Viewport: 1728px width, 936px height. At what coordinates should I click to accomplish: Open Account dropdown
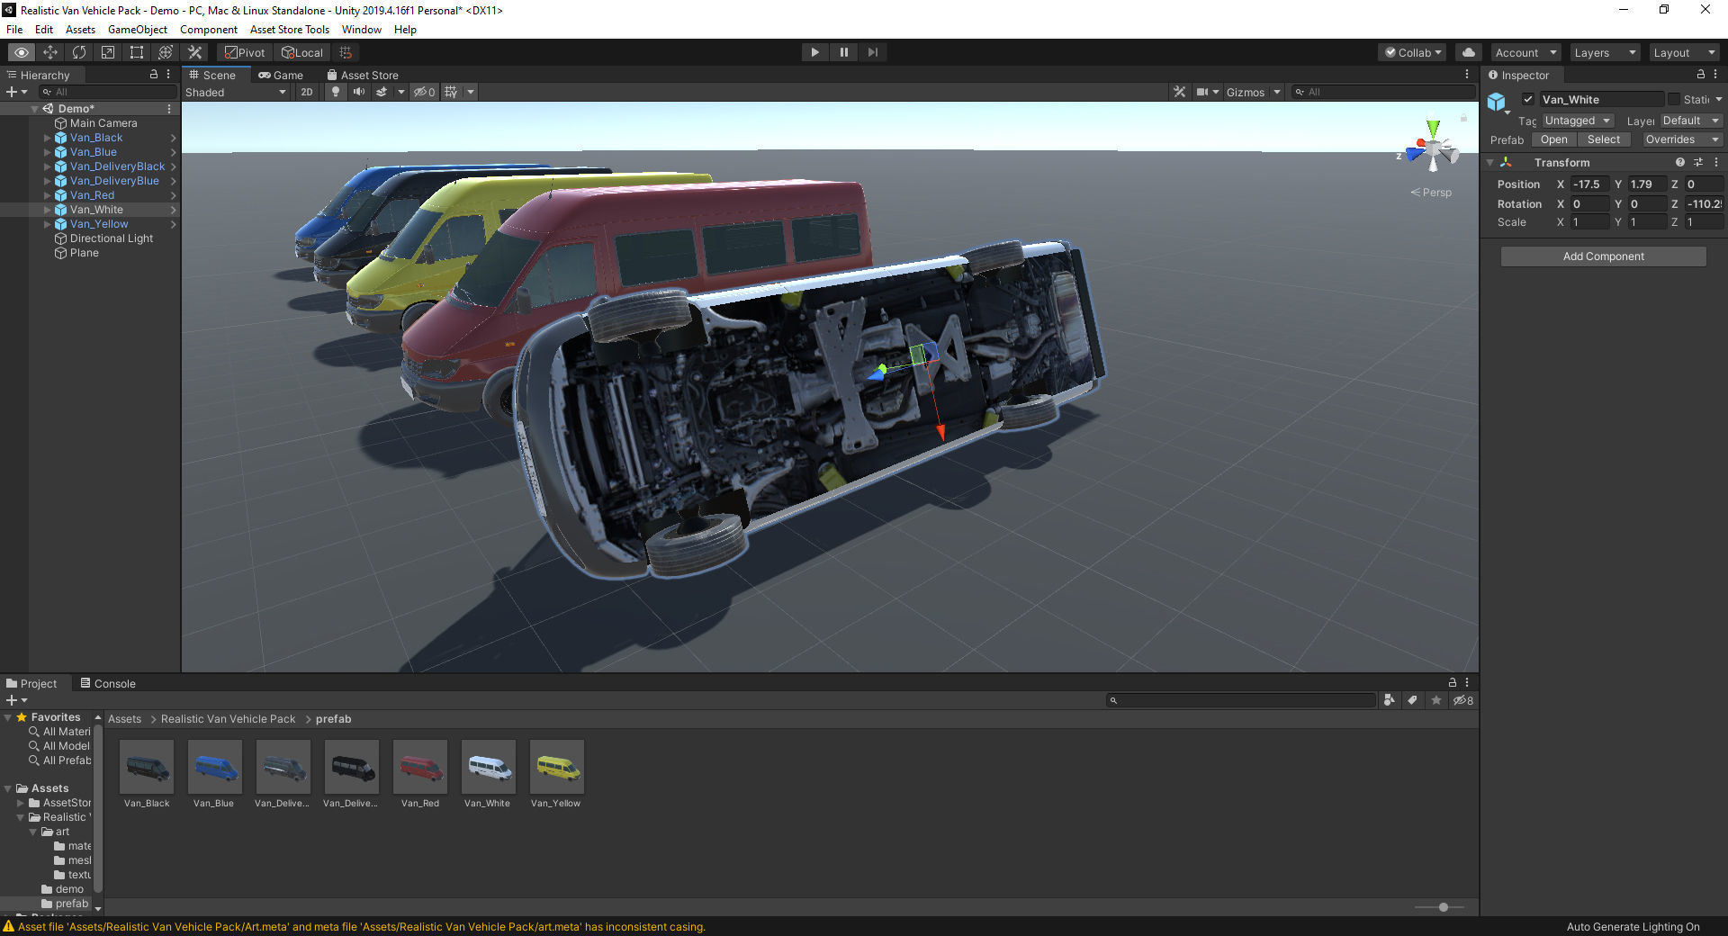pos(1525,52)
